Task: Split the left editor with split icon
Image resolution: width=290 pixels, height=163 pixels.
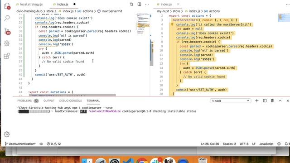Action: tap(139, 4)
